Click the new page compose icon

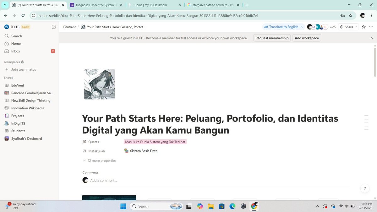(x=54, y=27)
